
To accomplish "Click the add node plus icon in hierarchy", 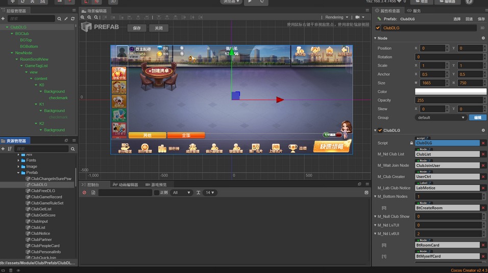I will [3, 18].
